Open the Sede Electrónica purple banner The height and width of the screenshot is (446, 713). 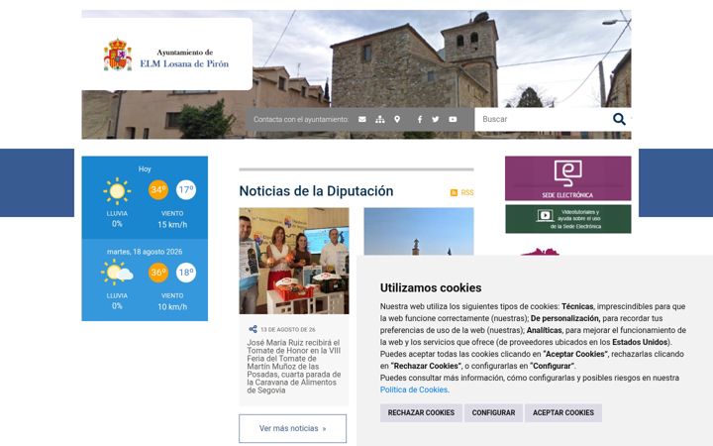pos(568,178)
